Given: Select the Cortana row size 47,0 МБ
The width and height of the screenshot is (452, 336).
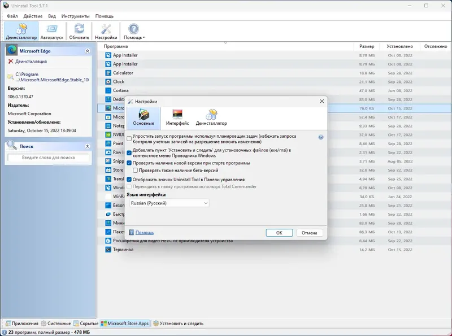Looking at the screenshot, I should tap(367, 90).
